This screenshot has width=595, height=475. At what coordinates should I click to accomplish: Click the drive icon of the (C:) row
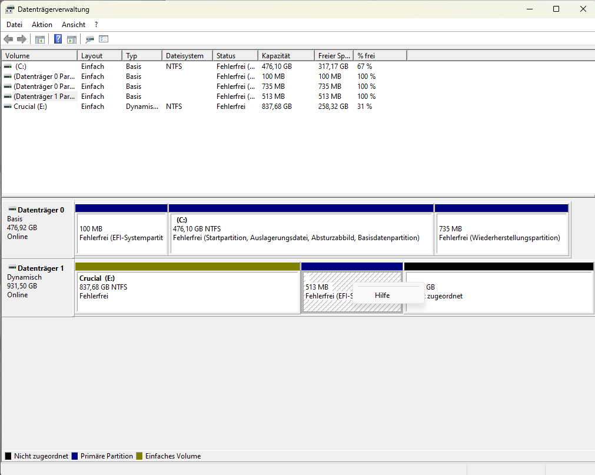pos(8,67)
